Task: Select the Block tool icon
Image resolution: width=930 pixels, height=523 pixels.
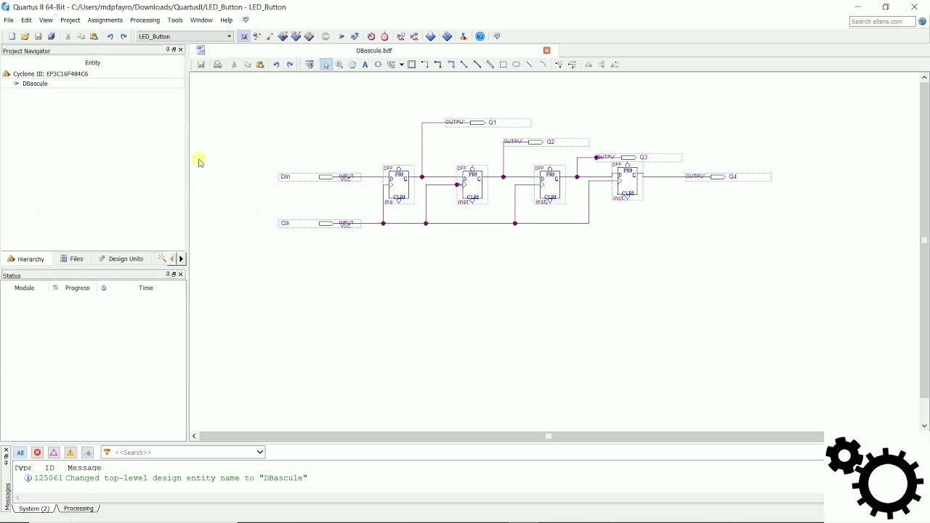Action: (x=411, y=65)
